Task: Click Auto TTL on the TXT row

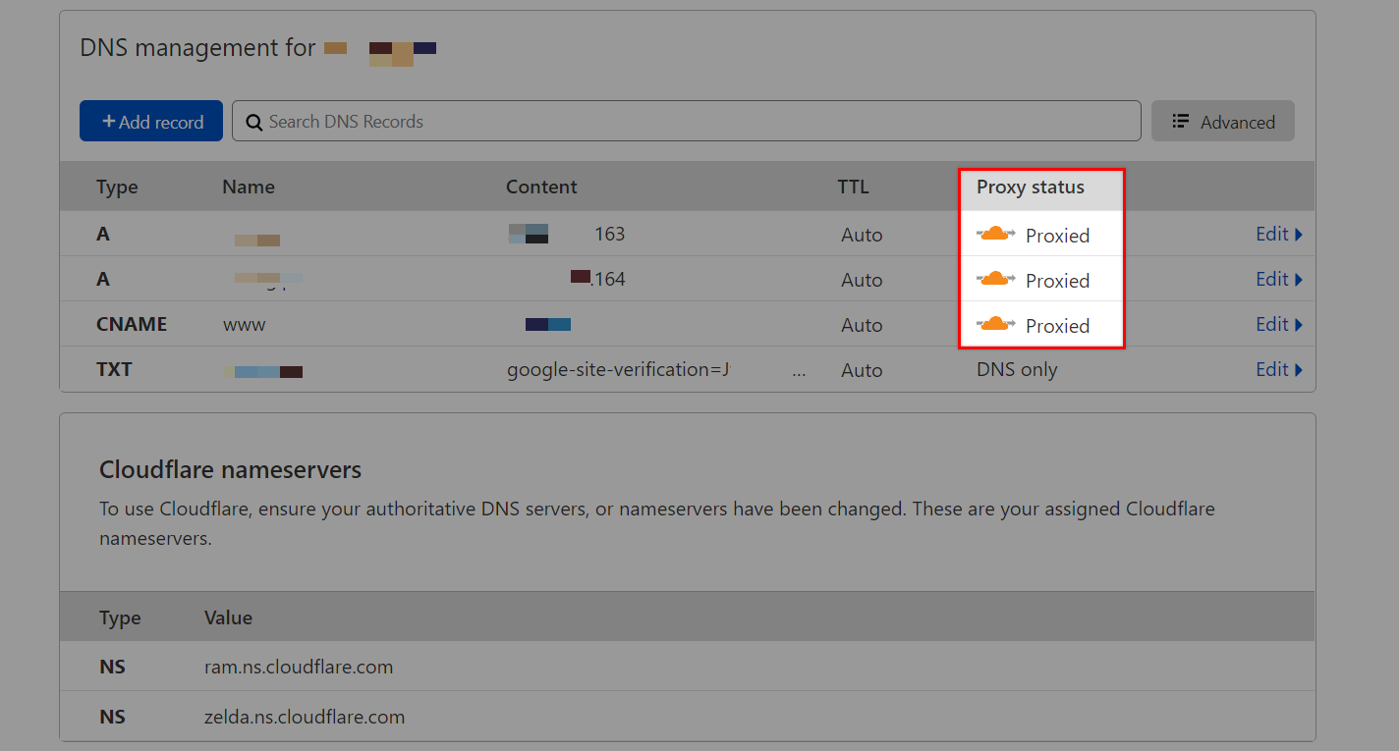Action: (862, 370)
